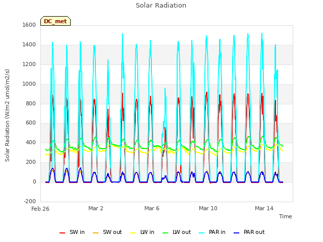Click the Mar 10 x-axis tick label
This screenshot has height=242, width=323.
click(208, 208)
